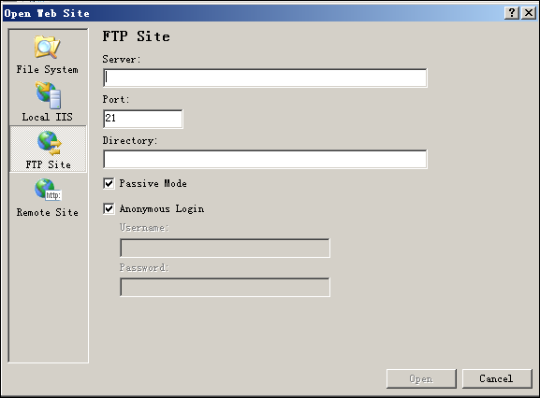
Task: Click the disabled Password field
Action: (x=225, y=288)
